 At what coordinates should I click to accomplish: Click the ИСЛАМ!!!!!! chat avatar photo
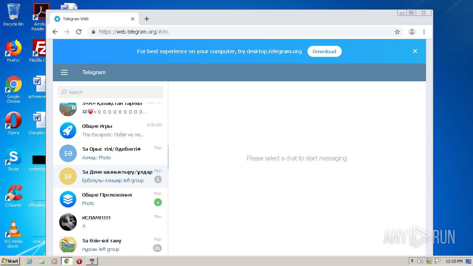68,222
